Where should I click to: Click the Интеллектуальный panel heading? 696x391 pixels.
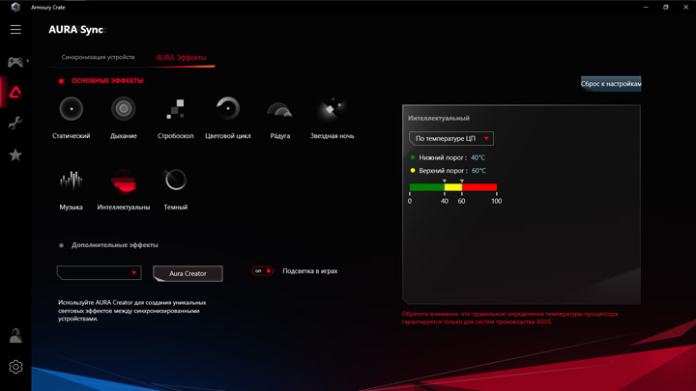pos(439,119)
